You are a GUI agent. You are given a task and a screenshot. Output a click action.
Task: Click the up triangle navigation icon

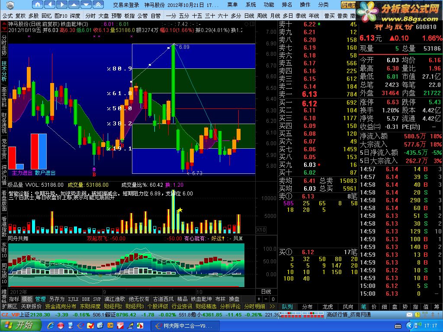click(x=74, y=4)
